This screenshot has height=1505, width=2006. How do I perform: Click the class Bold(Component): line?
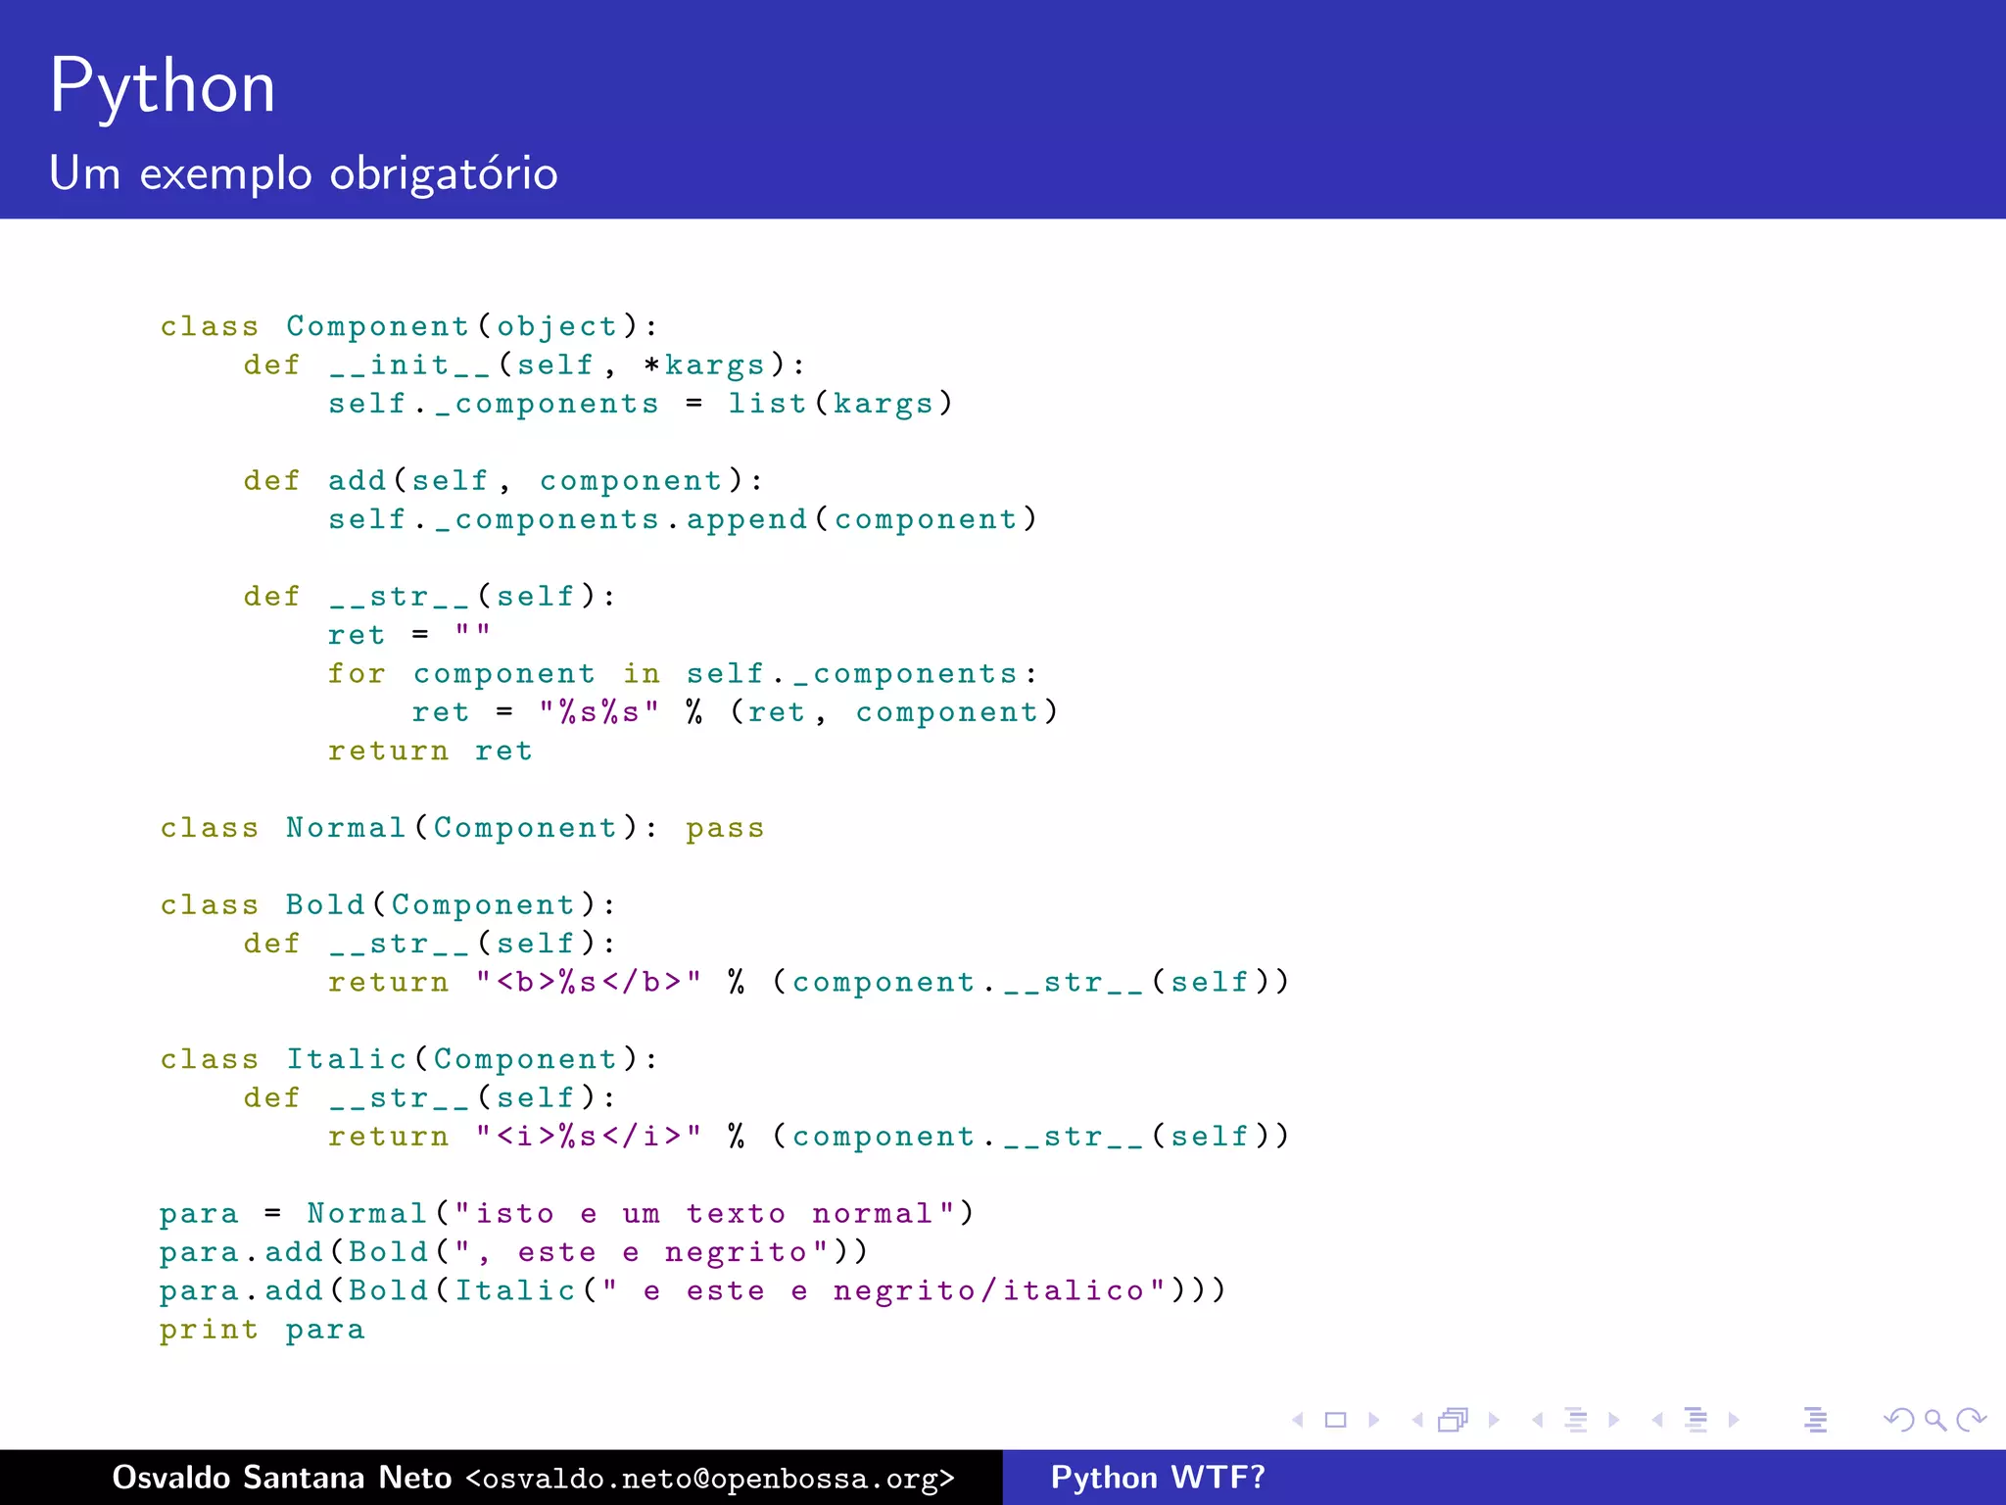(389, 904)
